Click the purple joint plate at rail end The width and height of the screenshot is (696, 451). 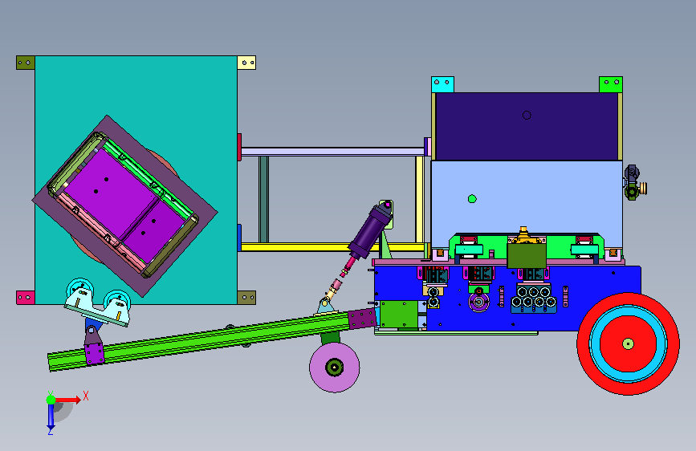(x=362, y=319)
